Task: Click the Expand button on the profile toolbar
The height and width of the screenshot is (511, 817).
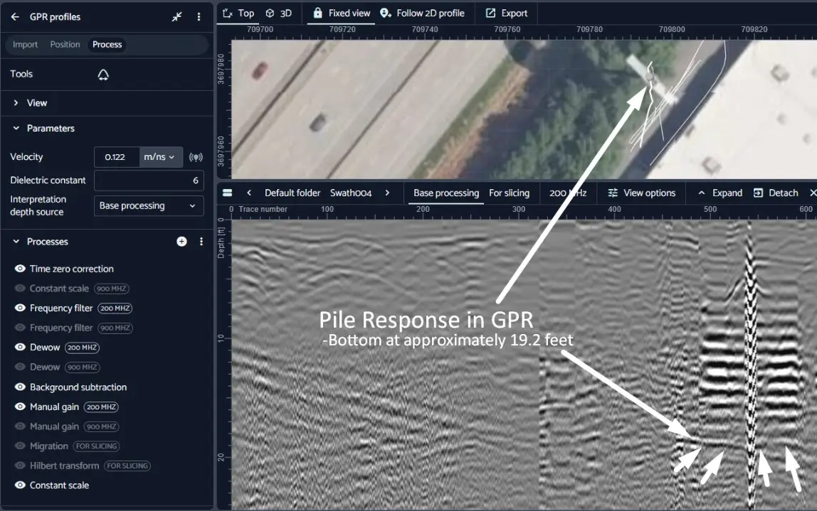Action: pos(720,193)
